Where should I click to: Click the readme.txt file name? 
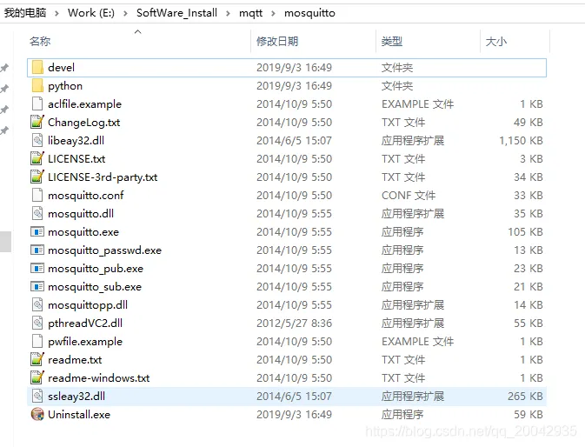(x=75, y=360)
